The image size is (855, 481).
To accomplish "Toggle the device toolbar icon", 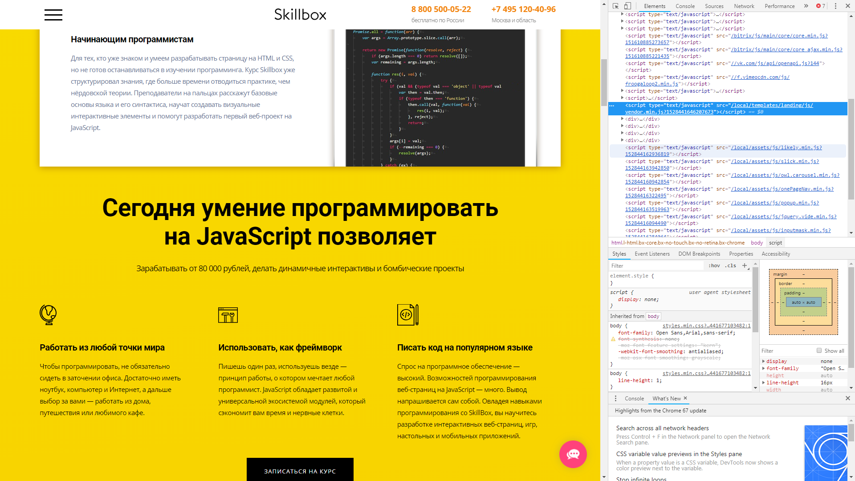I will 627,6.
